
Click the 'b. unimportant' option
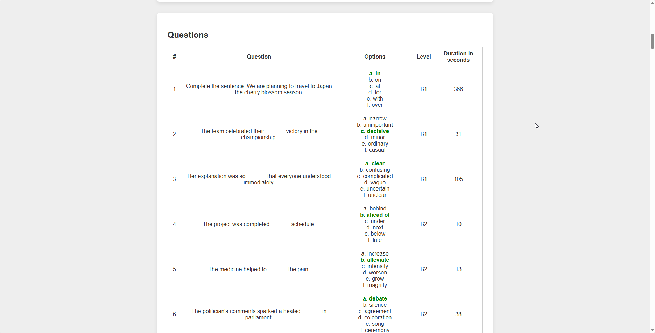coord(375,125)
